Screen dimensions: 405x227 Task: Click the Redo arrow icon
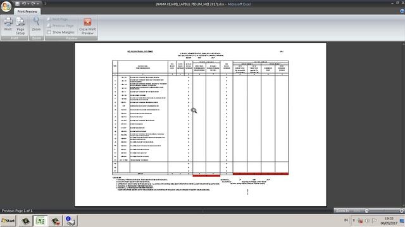pos(34,4)
